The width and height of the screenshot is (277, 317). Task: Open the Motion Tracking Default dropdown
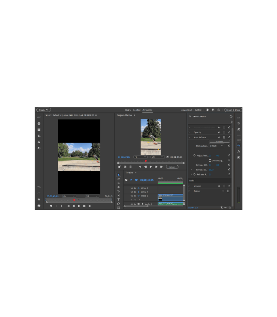tap(216, 146)
